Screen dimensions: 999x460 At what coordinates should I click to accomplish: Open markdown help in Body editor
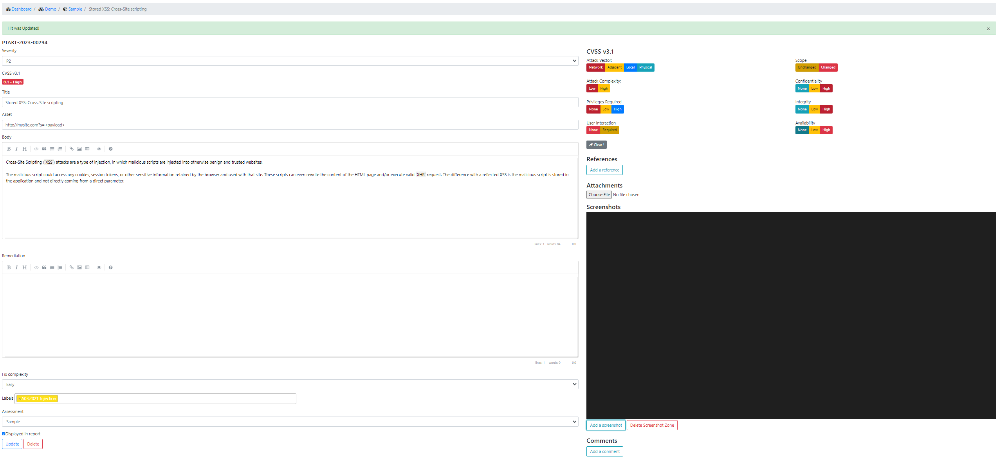[x=110, y=149]
